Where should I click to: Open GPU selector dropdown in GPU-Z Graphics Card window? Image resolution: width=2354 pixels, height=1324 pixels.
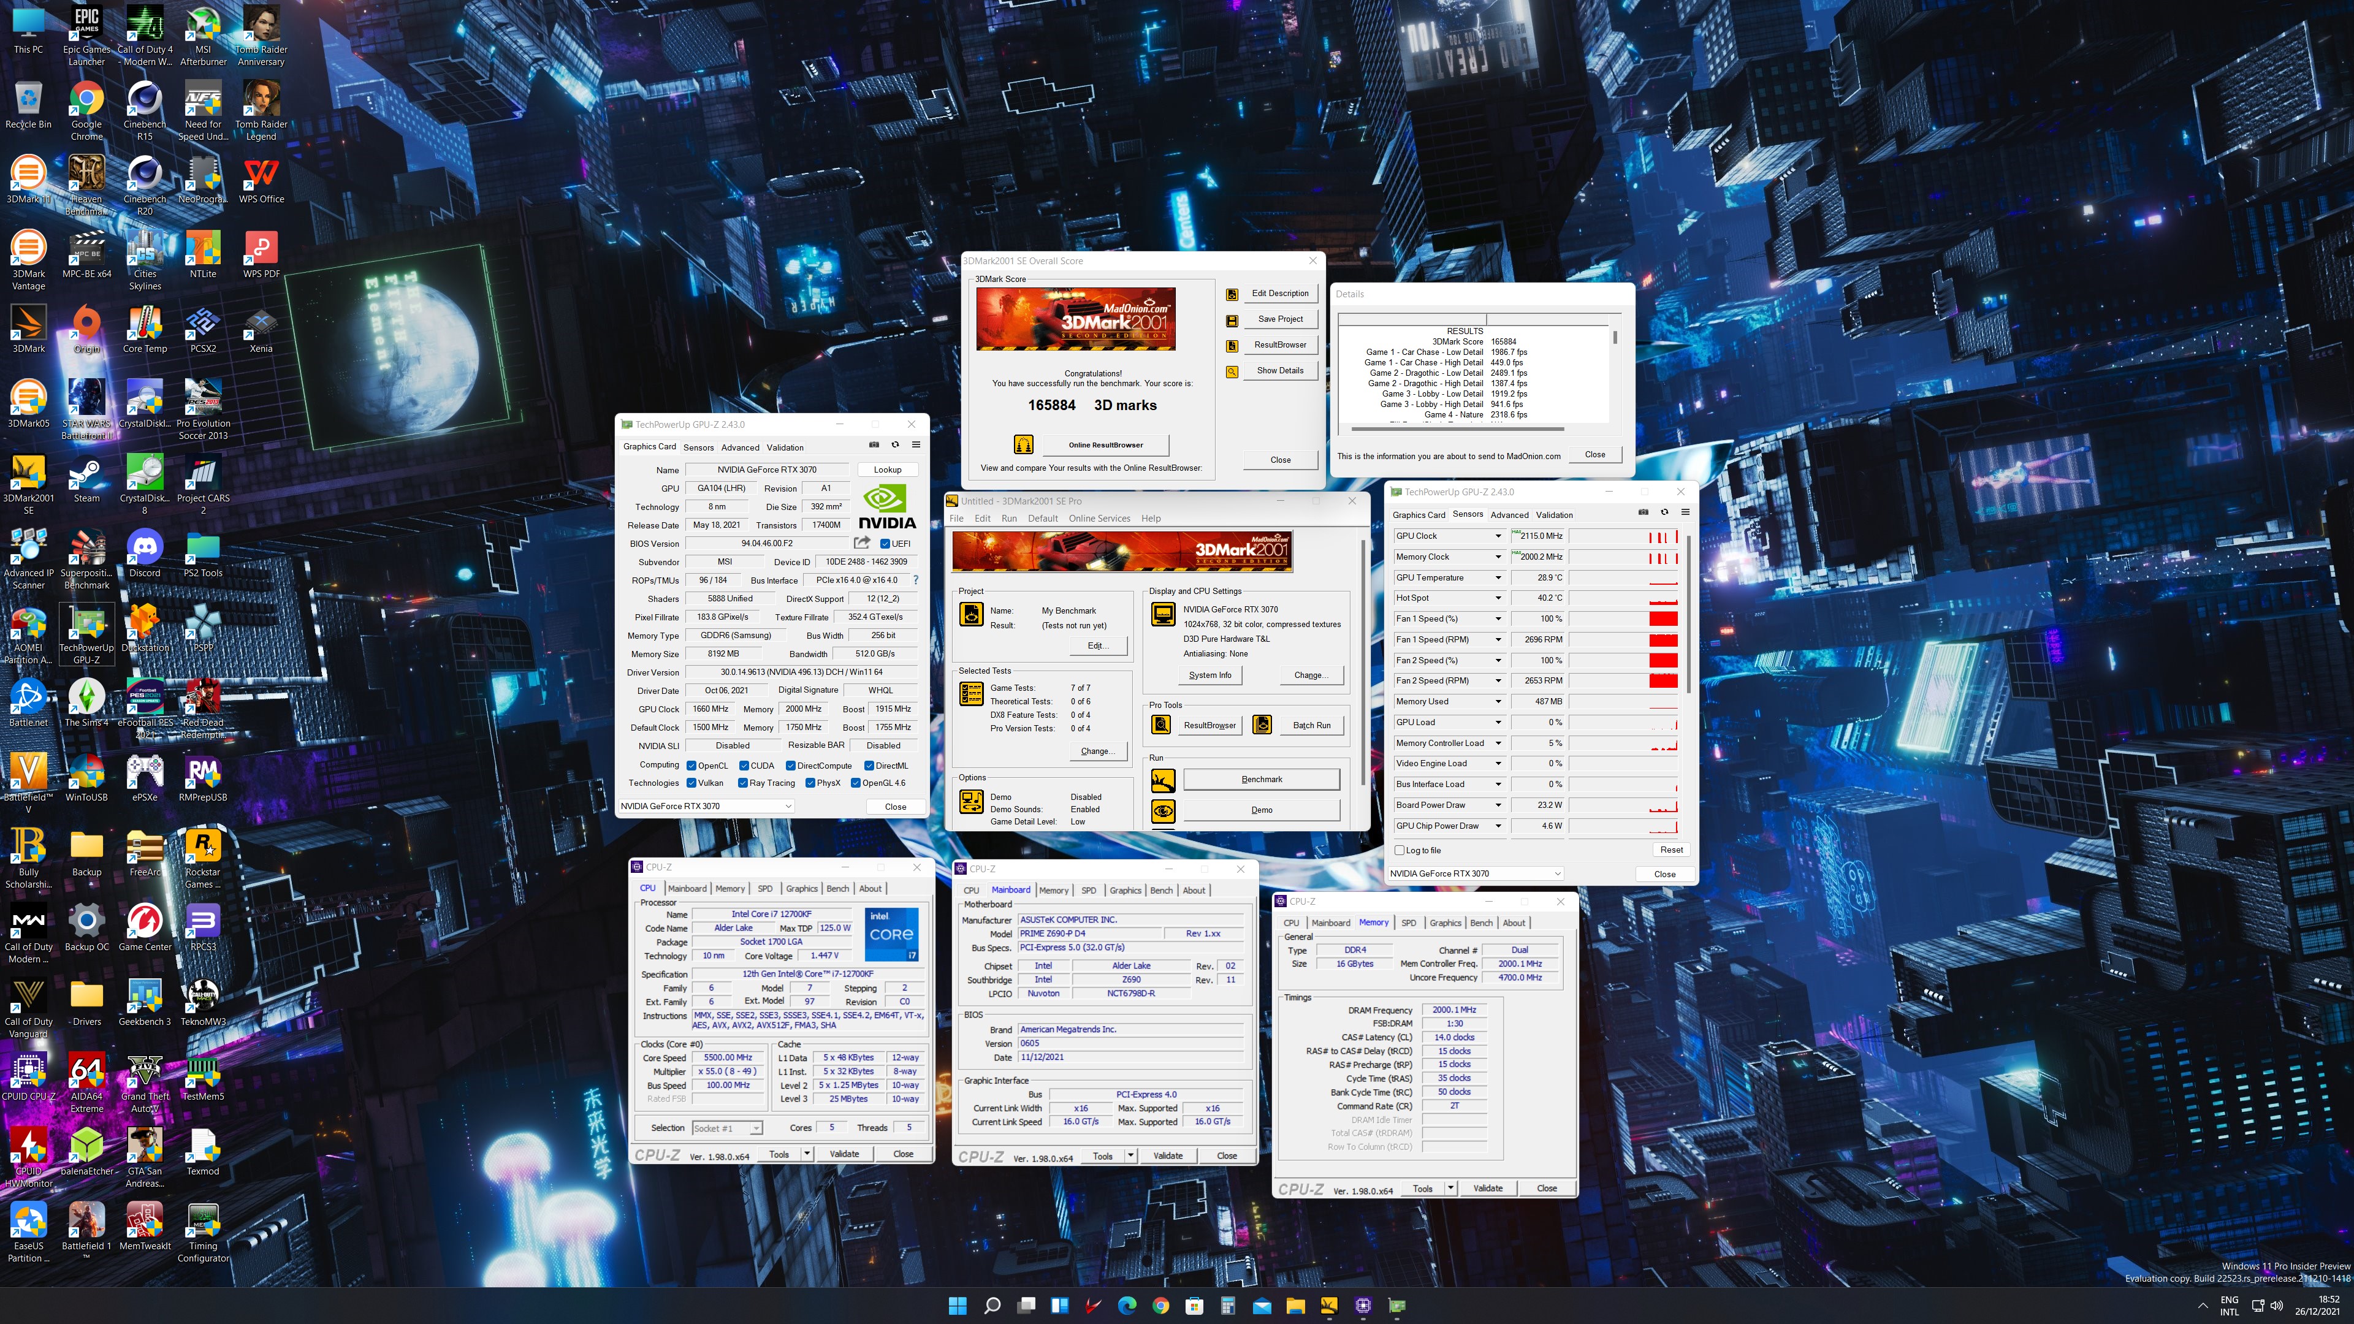pos(706,807)
